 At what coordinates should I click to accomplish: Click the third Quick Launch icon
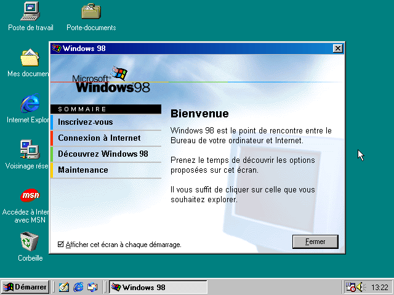[x=93, y=287]
